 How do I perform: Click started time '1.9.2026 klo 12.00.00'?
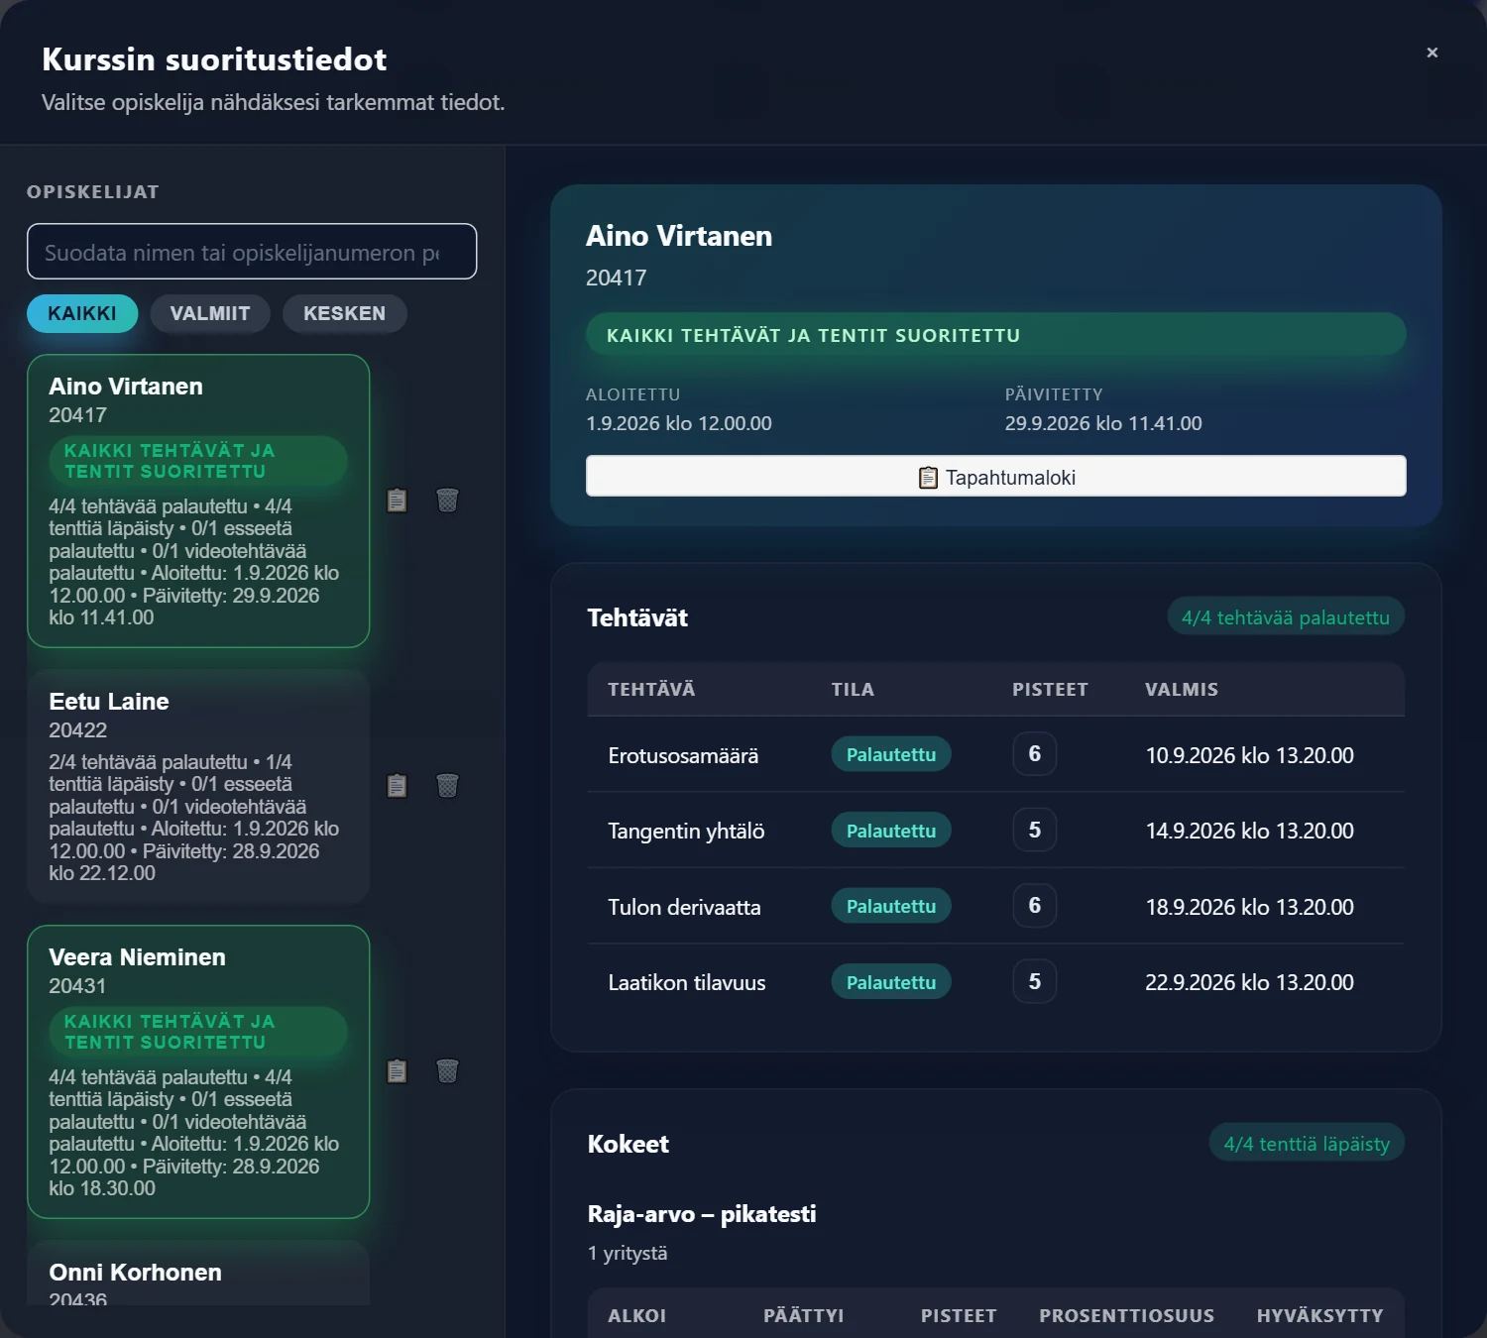(x=679, y=423)
